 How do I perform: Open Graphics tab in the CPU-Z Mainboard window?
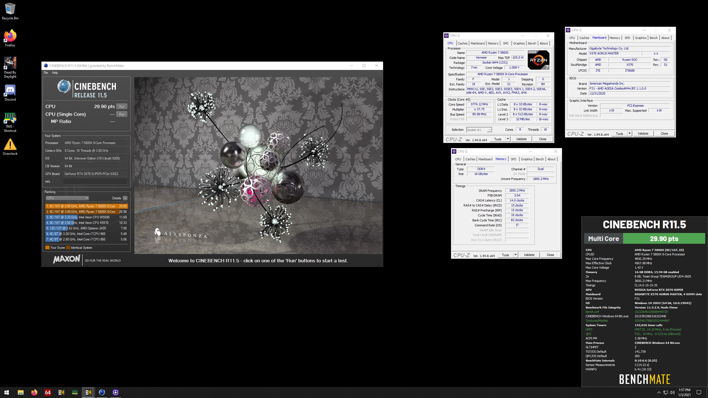[641, 38]
